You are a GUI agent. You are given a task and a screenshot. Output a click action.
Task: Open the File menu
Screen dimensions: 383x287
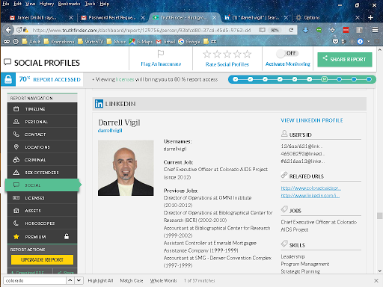[x=5, y=4]
